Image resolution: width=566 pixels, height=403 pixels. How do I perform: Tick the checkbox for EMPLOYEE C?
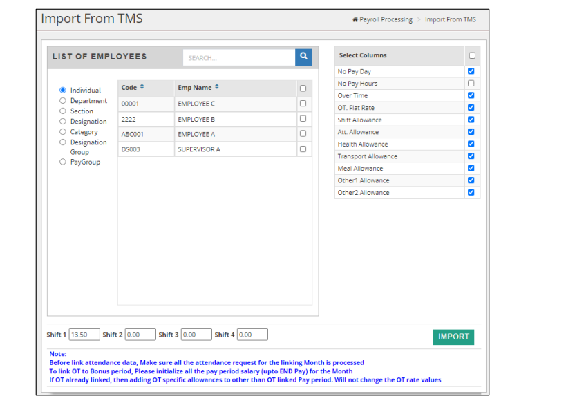point(303,104)
